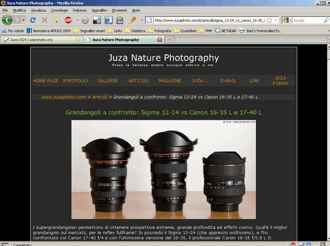This screenshot has width=330, height=246.
Task: Open the Modifica menu
Action: click(x=19, y=10)
